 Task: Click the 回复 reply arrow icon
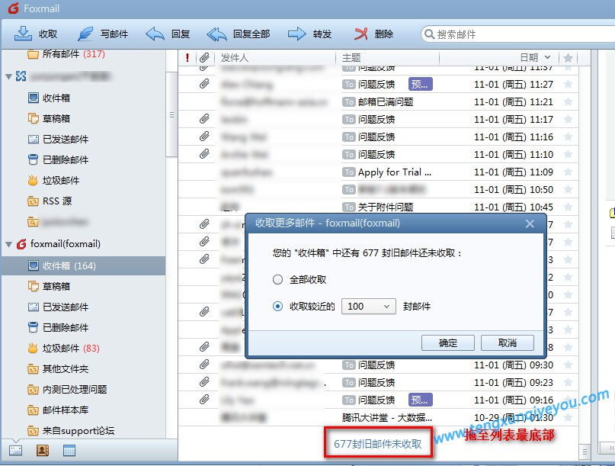point(155,34)
